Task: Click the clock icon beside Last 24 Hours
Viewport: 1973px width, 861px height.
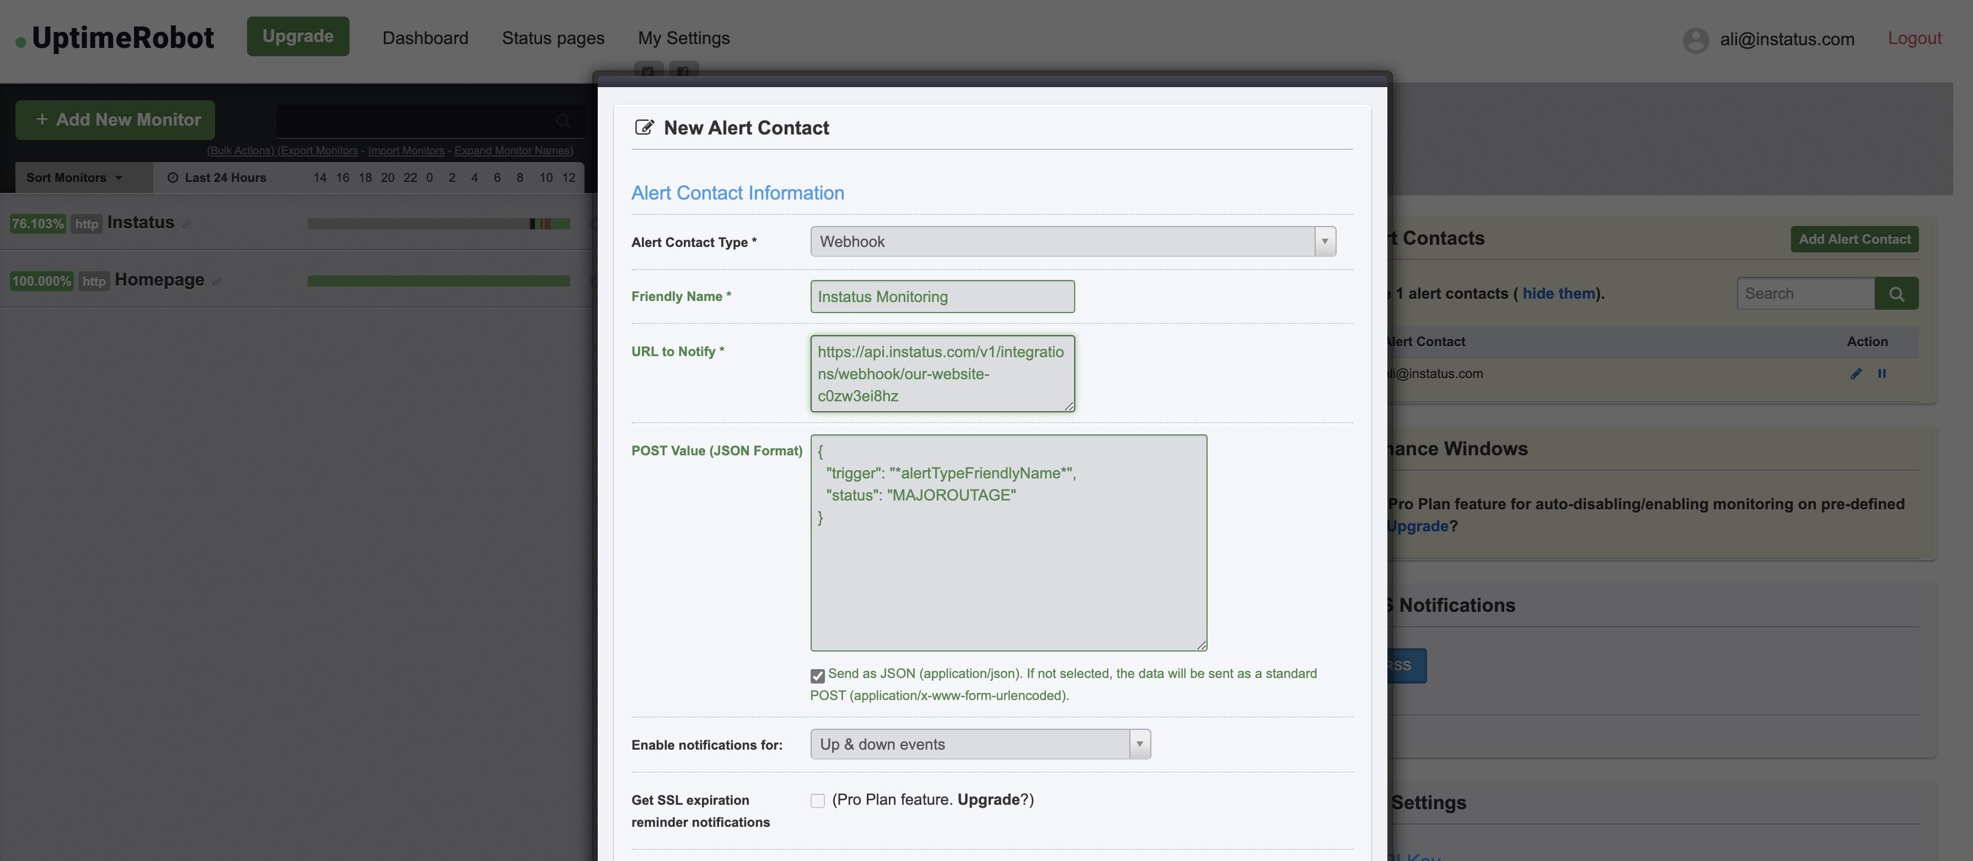Action: (173, 177)
